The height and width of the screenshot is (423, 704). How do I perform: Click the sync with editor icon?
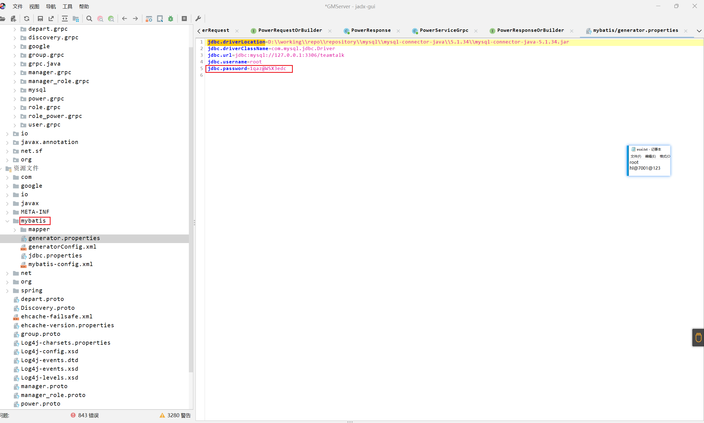tap(65, 19)
